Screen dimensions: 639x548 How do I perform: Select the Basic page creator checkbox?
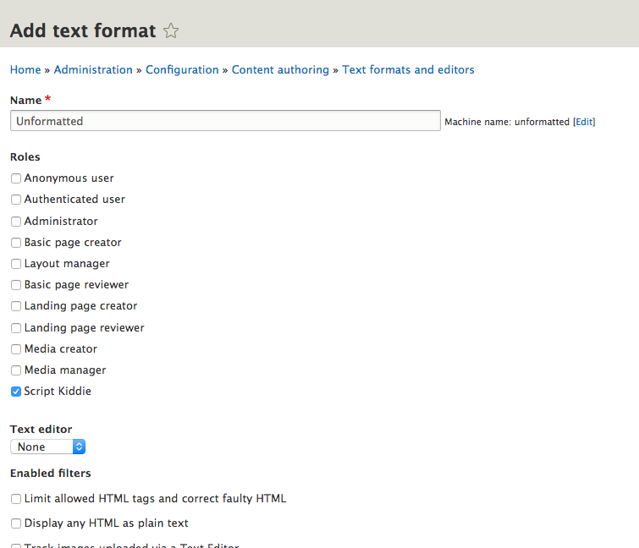[16, 243]
